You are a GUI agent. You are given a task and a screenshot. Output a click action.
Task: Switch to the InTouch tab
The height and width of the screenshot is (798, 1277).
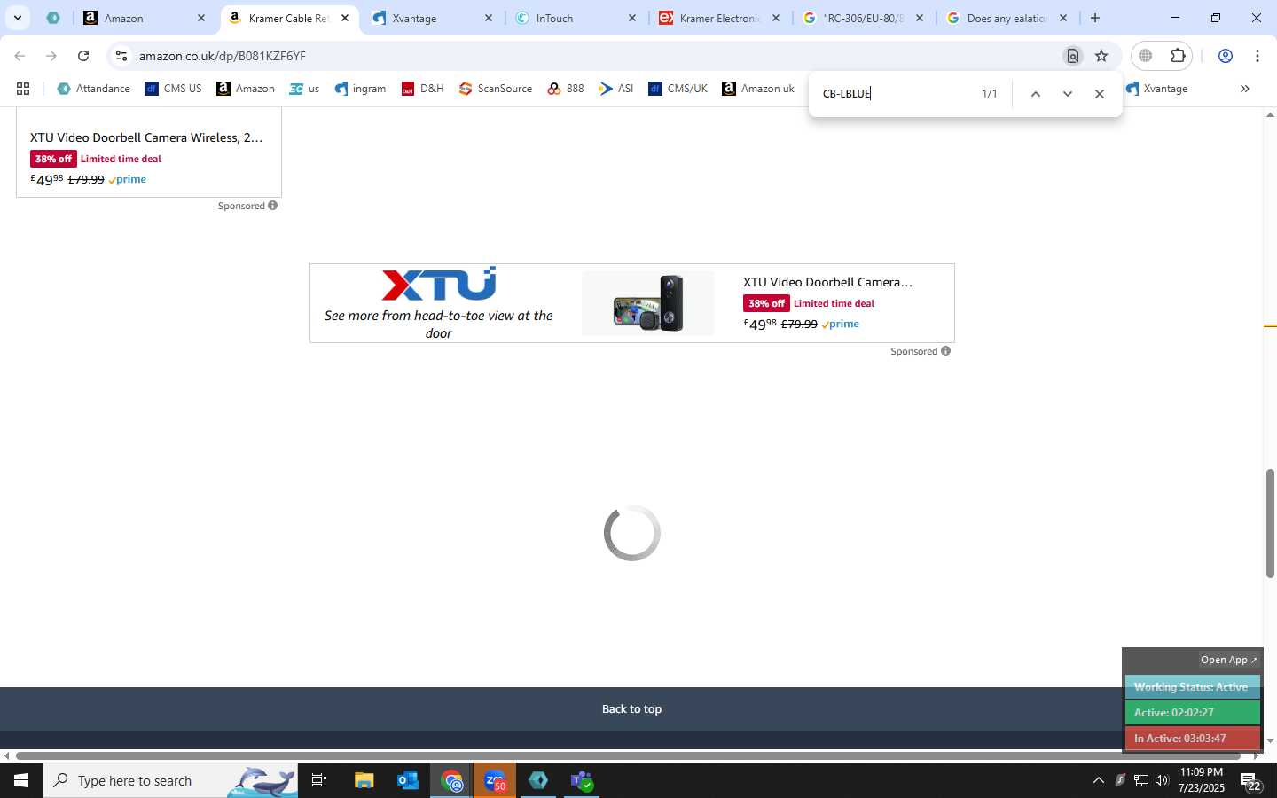click(576, 18)
